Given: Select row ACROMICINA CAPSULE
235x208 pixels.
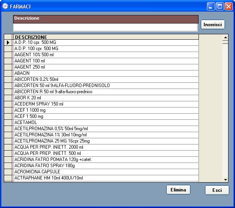Looking at the screenshot, I should pyautogui.click(x=106, y=172).
